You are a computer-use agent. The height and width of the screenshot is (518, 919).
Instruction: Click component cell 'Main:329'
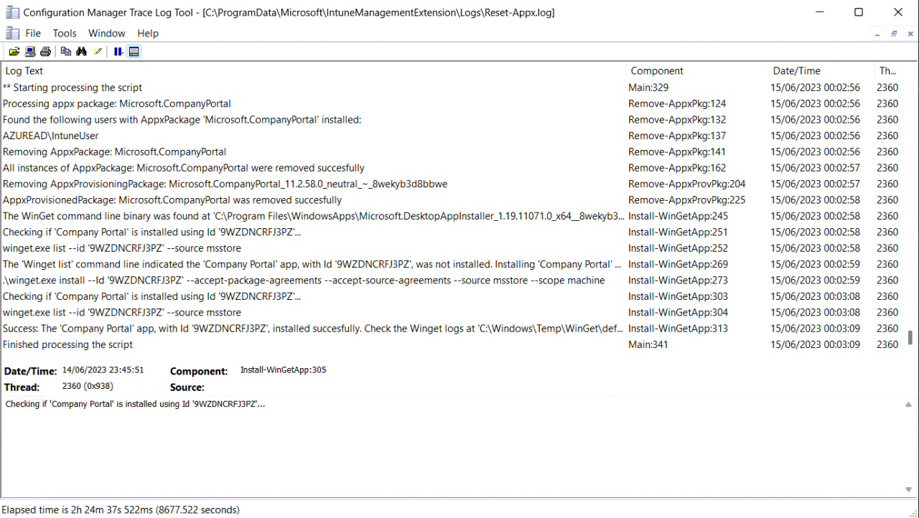tap(648, 88)
